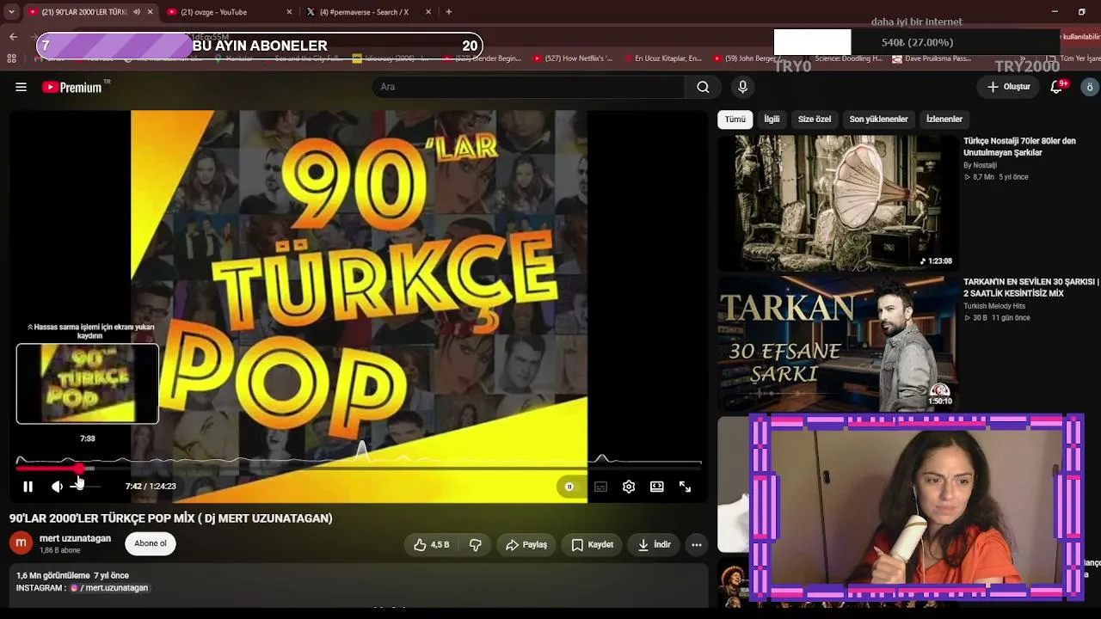Image resolution: width=1101 pixels, height=619 pixels.
Task: Open the Turkish Melody Hits channel name
Action: point(994,306)
